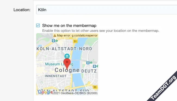Click into the Location input field containing Köln
This screenshot has height=101, width=177.
click(x=107, y=10)
